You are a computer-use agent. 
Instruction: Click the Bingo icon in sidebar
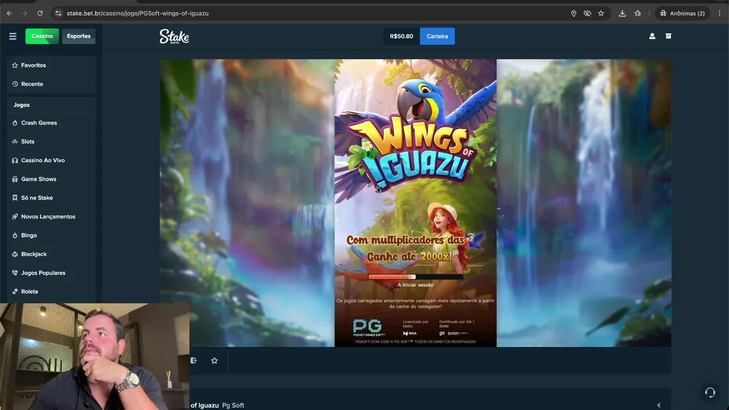(x=15, y=236)
